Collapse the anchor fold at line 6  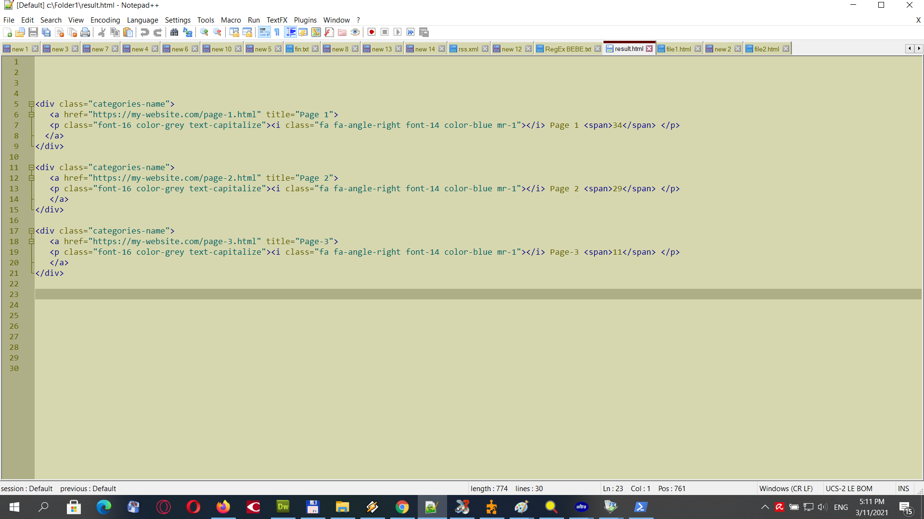click(31, 114)
